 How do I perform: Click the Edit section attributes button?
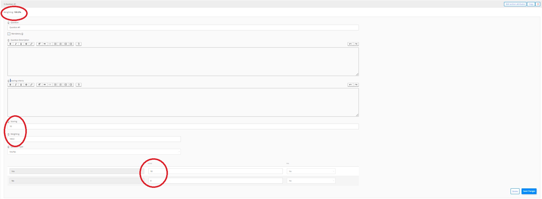coord(515,4)
